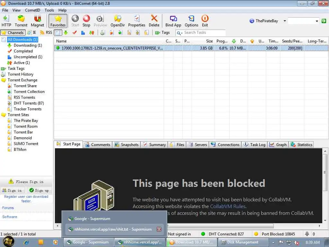This screenshot has width=329, height=247.
Task: Filter by downloading tasks green arrow icon
Action: (x=66, y=32)
